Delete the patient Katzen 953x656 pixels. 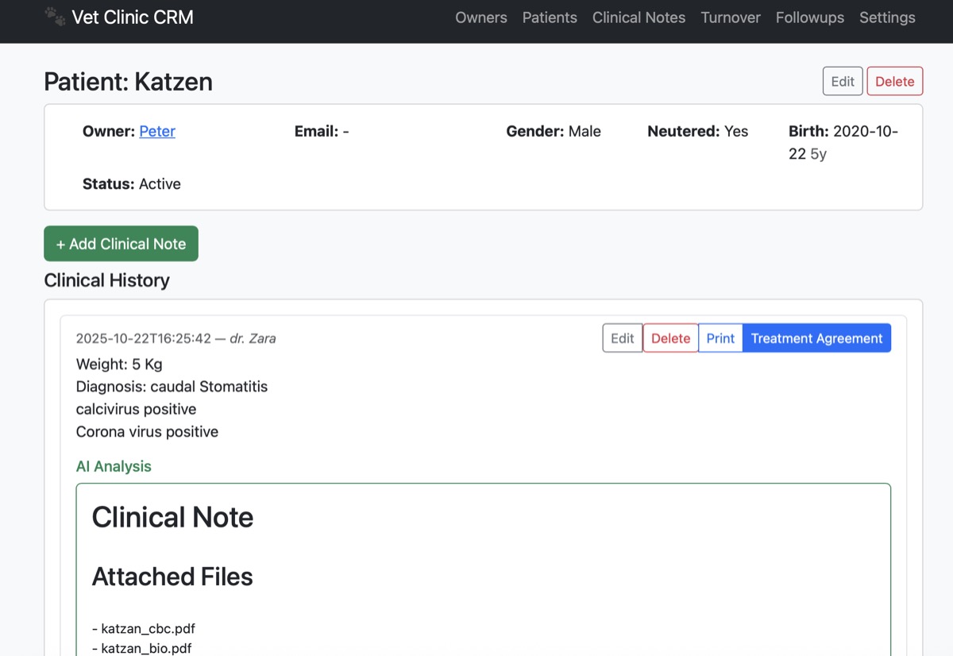tap(894, 81)
